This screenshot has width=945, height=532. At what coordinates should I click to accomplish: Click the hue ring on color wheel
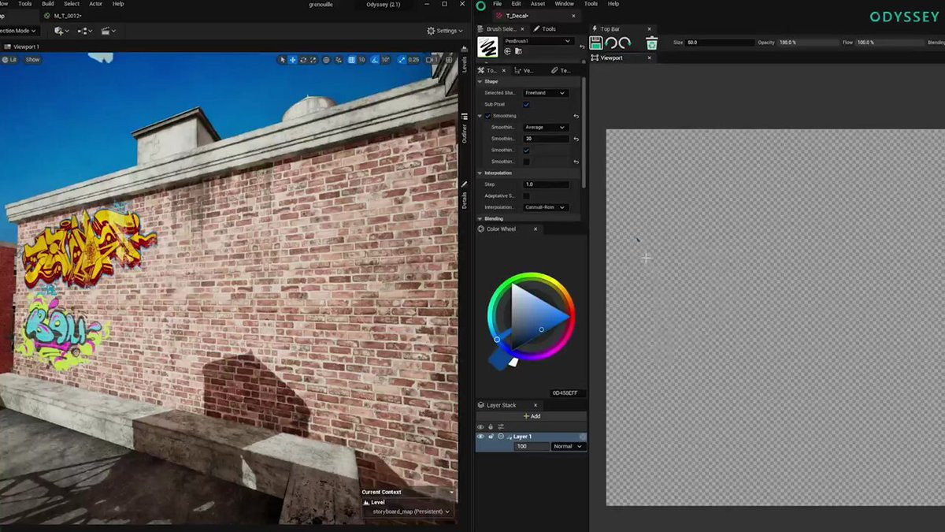[531, 277]
